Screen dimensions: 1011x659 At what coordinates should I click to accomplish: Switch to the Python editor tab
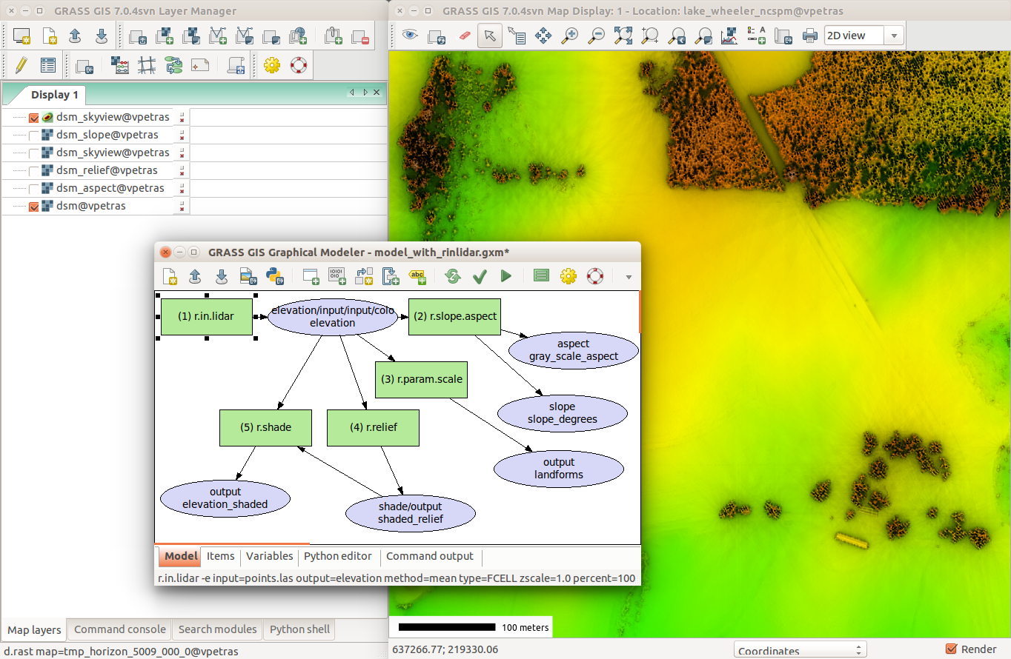click(337, 556)
